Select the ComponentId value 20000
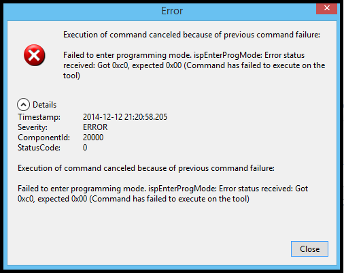This screenshot has width=344, height=273. click(93, 138)
